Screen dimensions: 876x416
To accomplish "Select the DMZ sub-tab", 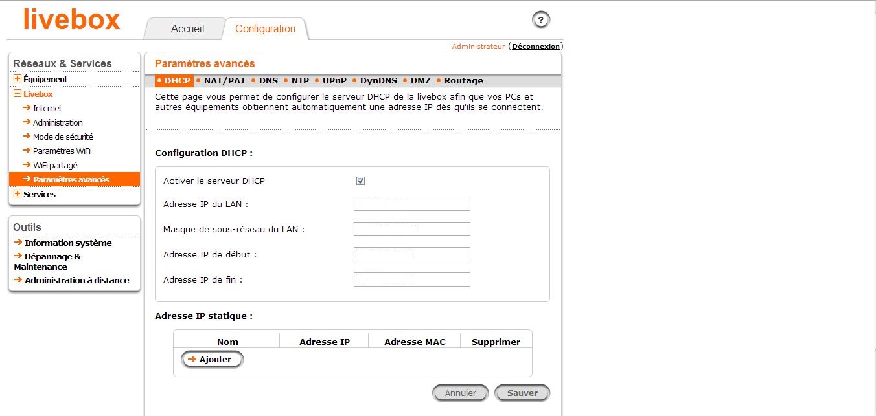I will click(421, 81).
